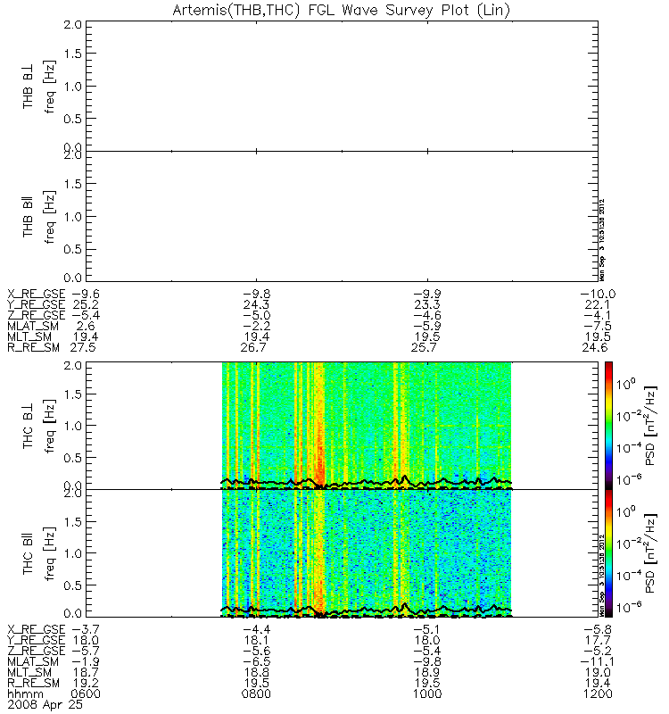
Task: Click the THC MLT value '18.9'
Action: click(x=427, y=672)
